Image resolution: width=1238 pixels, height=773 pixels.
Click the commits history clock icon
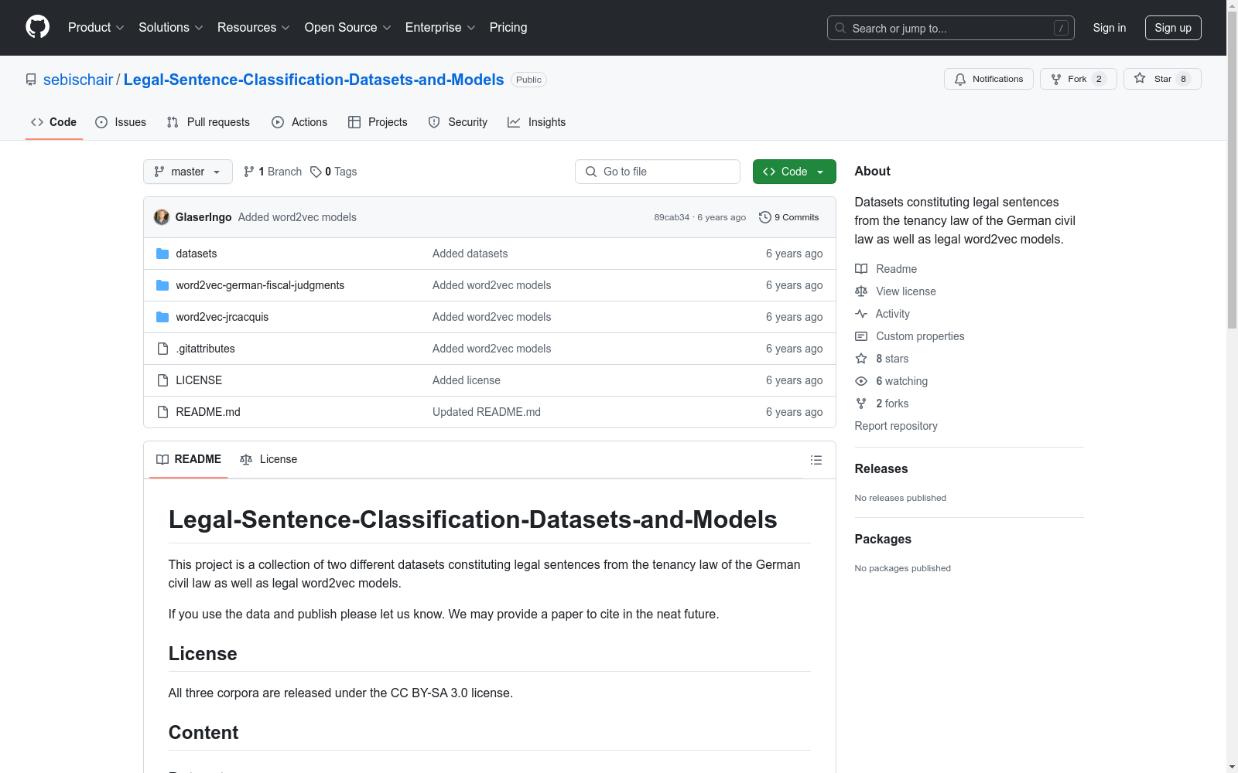tap(765, 217)
